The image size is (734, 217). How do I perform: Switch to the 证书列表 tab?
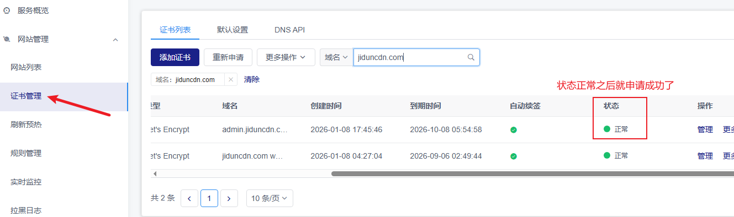point(175,30)
